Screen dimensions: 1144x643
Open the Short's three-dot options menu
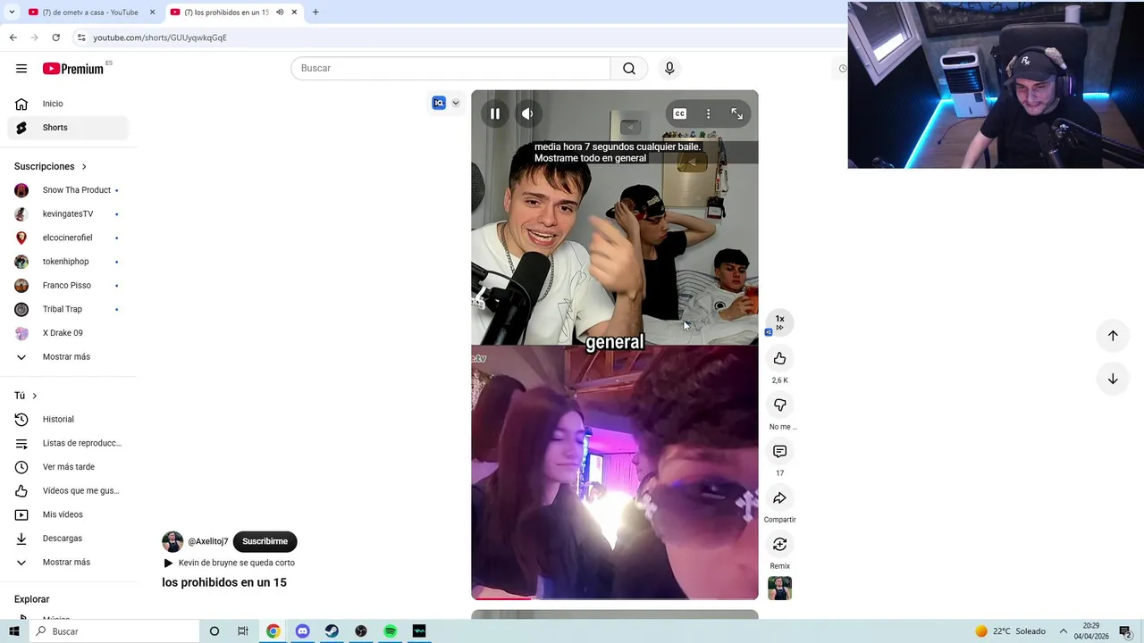(708, 113)
